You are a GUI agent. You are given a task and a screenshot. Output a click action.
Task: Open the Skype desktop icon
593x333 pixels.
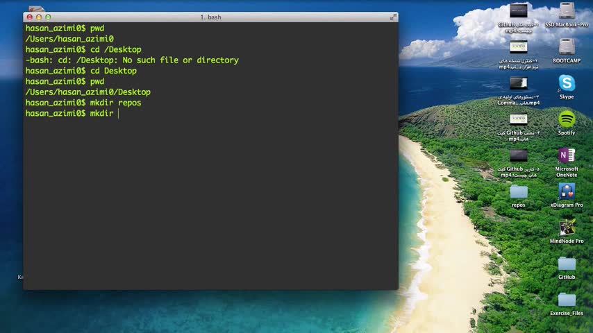567,83
